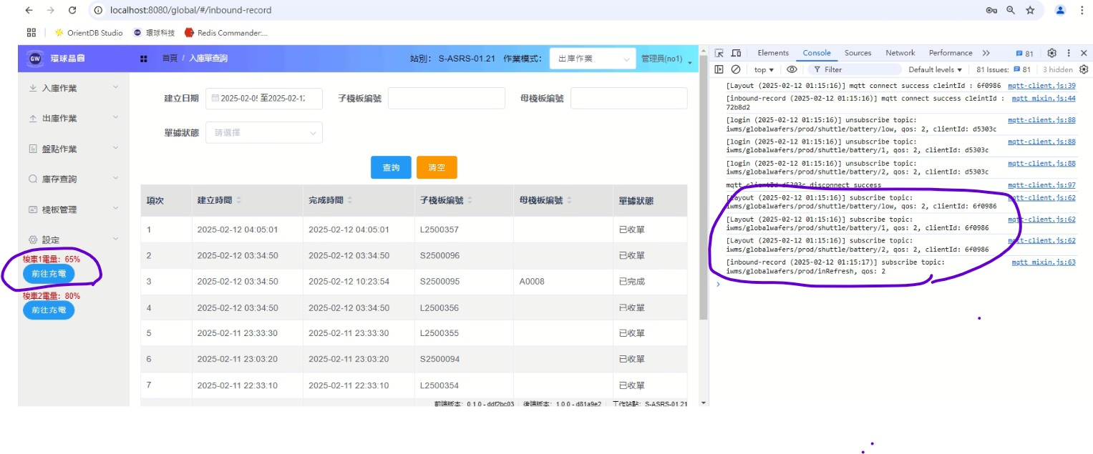
Task: Sort by 建立時間 column header arrows
Action: point(239,201)
